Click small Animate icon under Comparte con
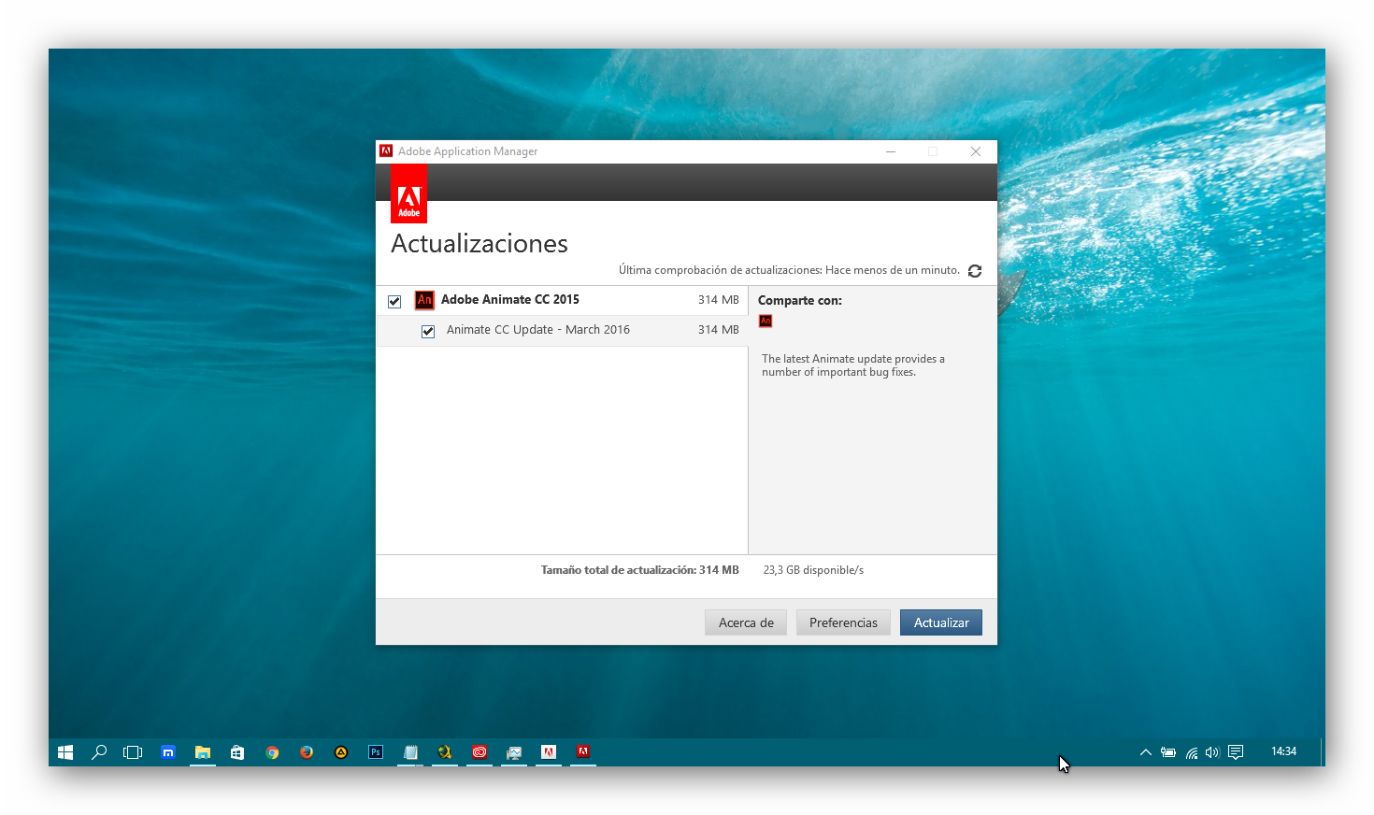This screenshot has width=1374, height=815. pyautogui.click(x=766, y=321)
